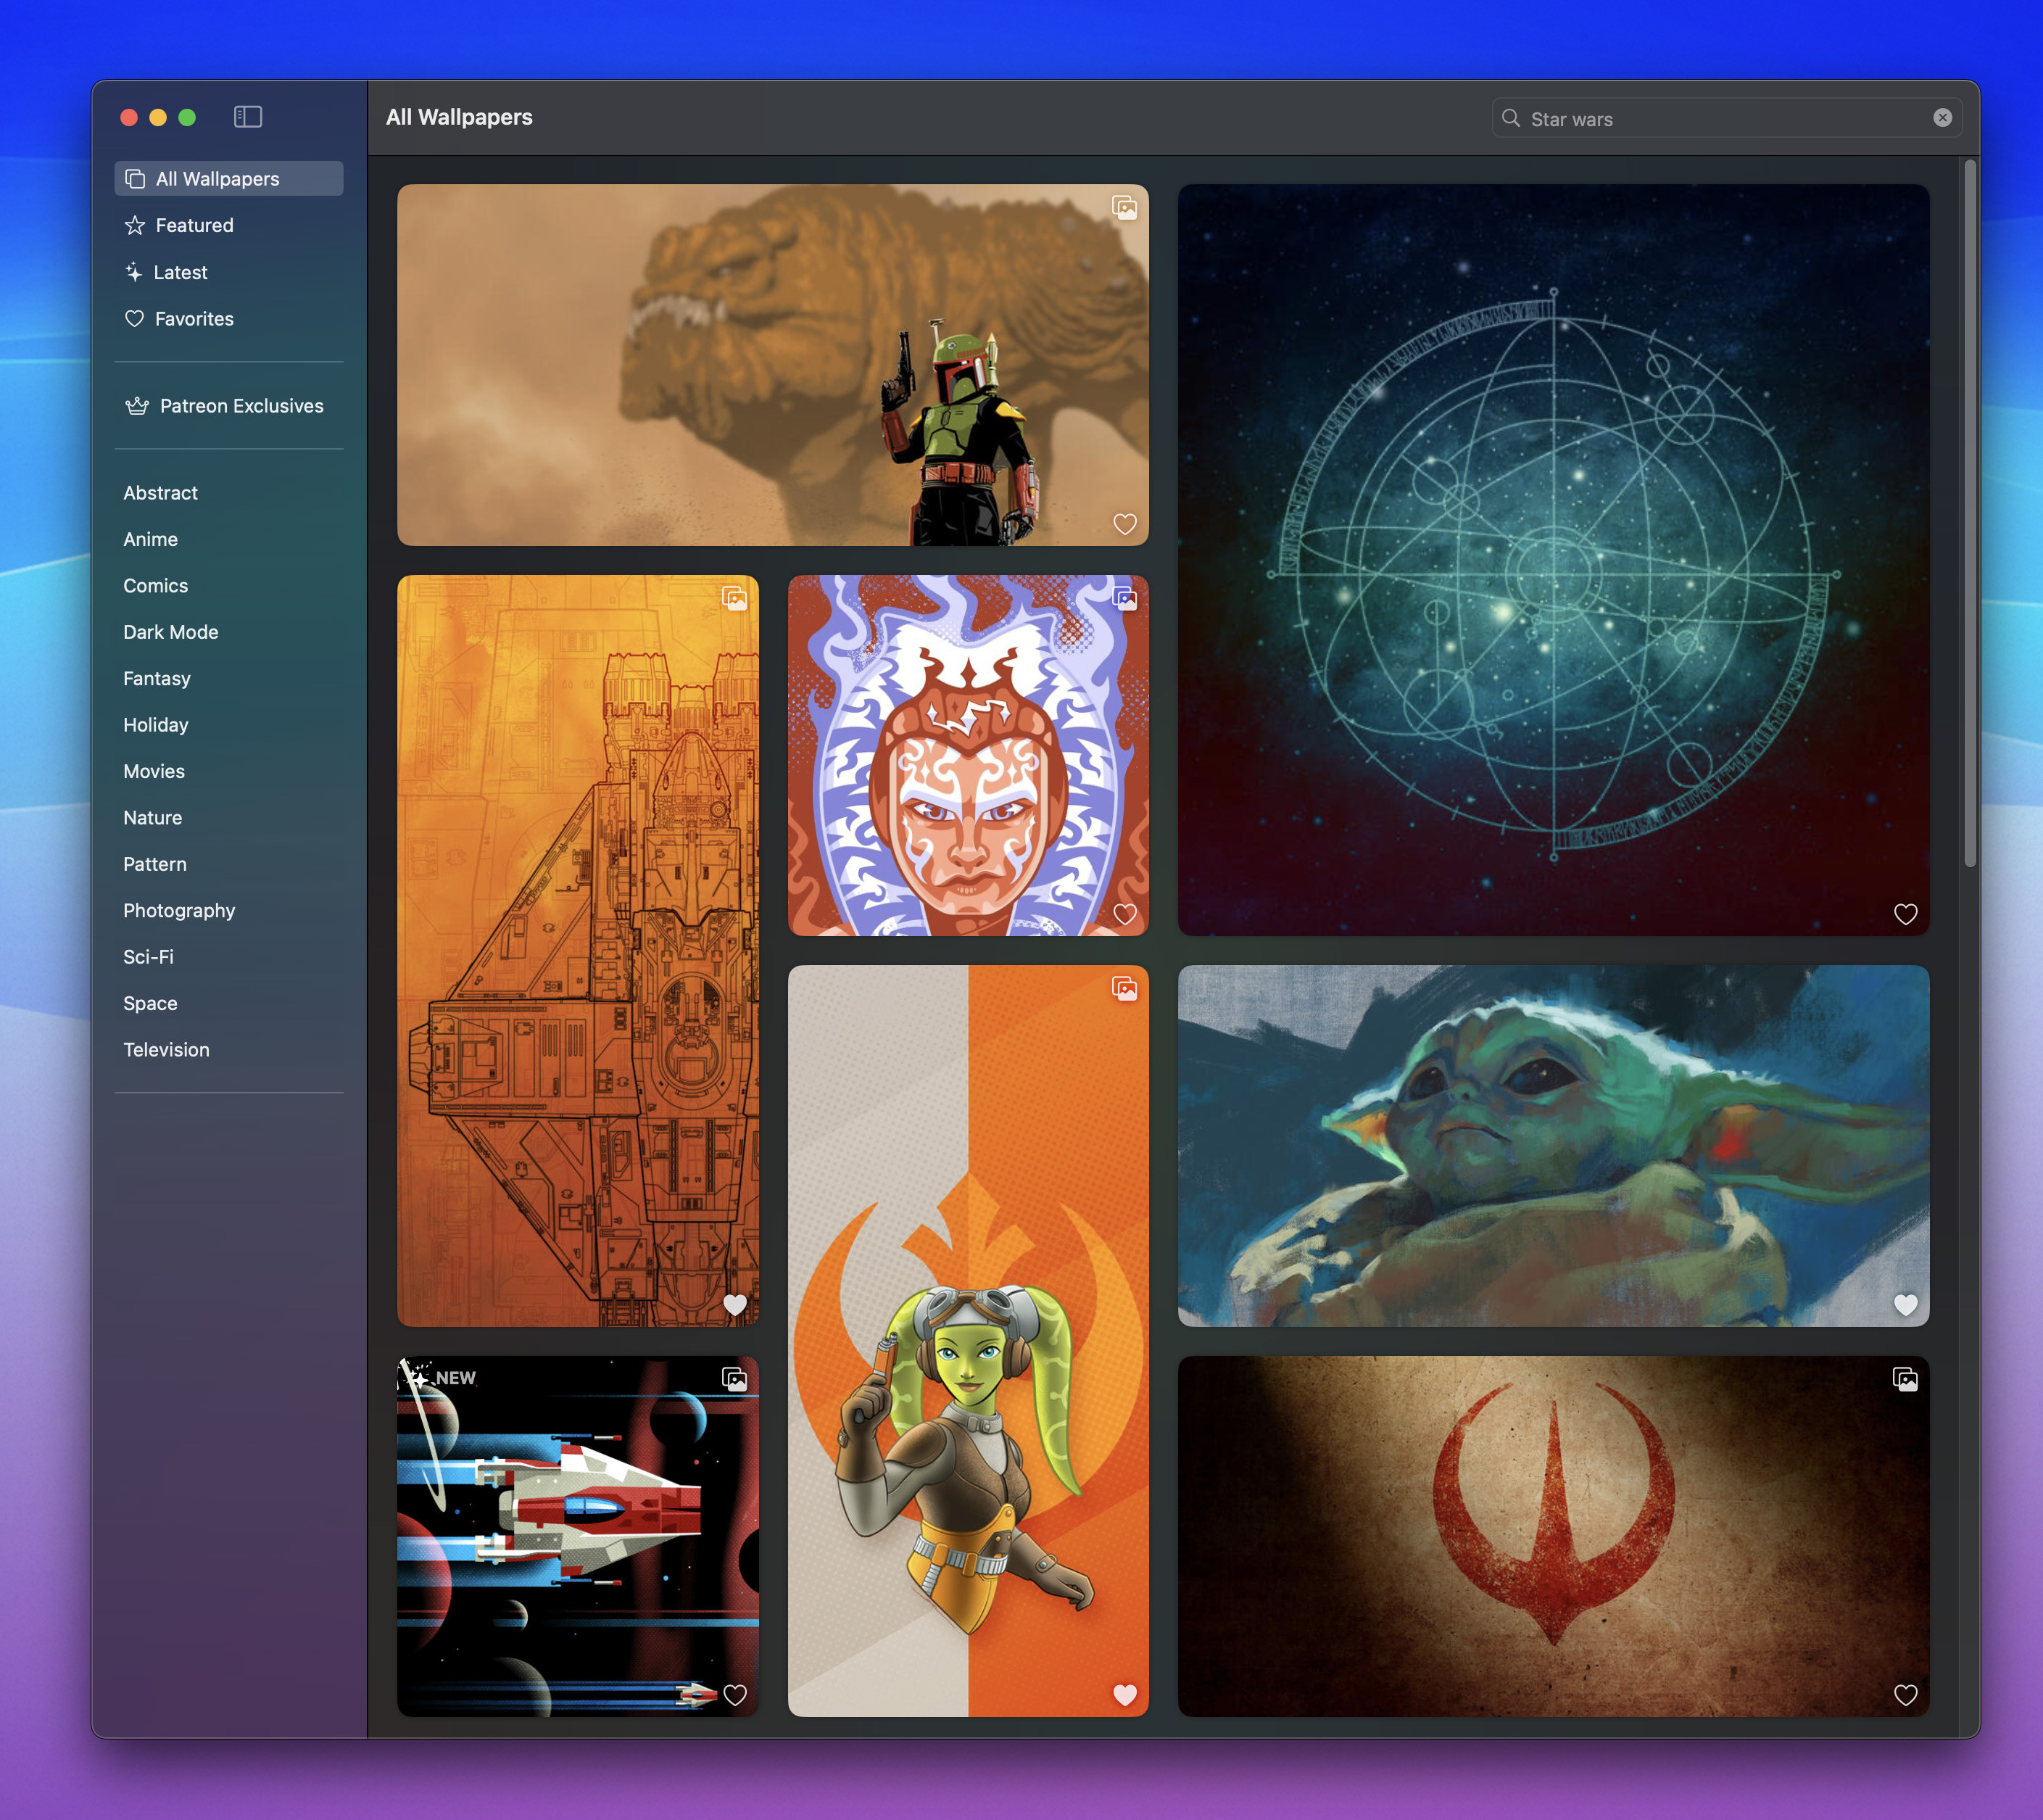2043x1820 pixels.
Task: Favorite the red rebel emblem wallpaper
Action: point(1905,1695)
